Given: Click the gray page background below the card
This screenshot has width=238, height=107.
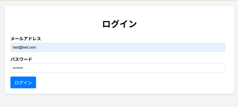Looking at the screenshot, I should coord(119,101).
